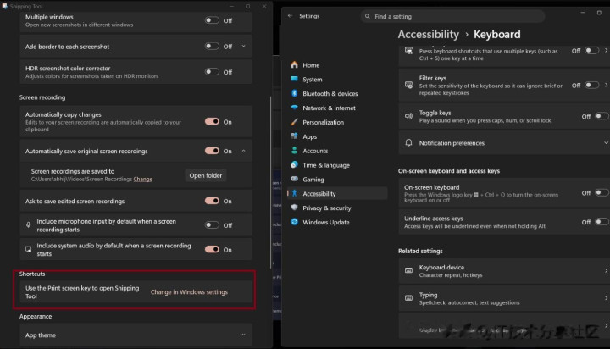
Task: Collapse Automatically save original screen recordings
Action: click(x=244, y=152)
